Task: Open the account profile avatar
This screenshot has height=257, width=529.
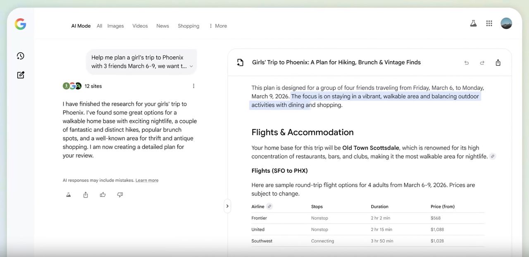Action: click(x=506, y=24)
